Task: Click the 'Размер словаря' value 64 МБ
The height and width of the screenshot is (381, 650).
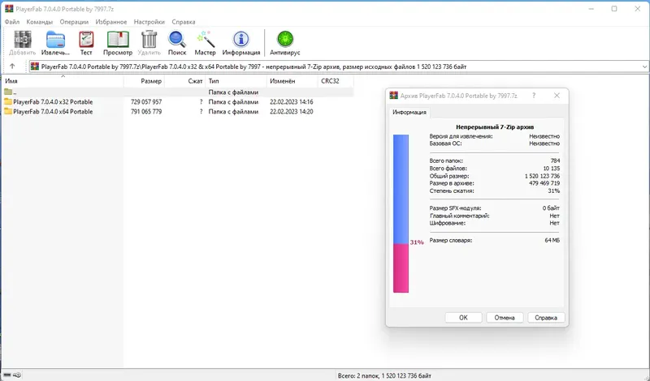Action: point(552,240)
